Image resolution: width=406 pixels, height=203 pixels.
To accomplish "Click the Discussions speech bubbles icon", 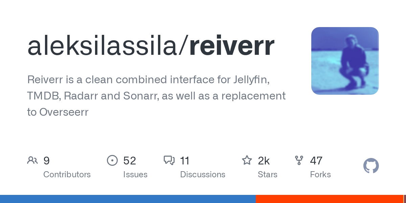I will (x=169, y=160).
